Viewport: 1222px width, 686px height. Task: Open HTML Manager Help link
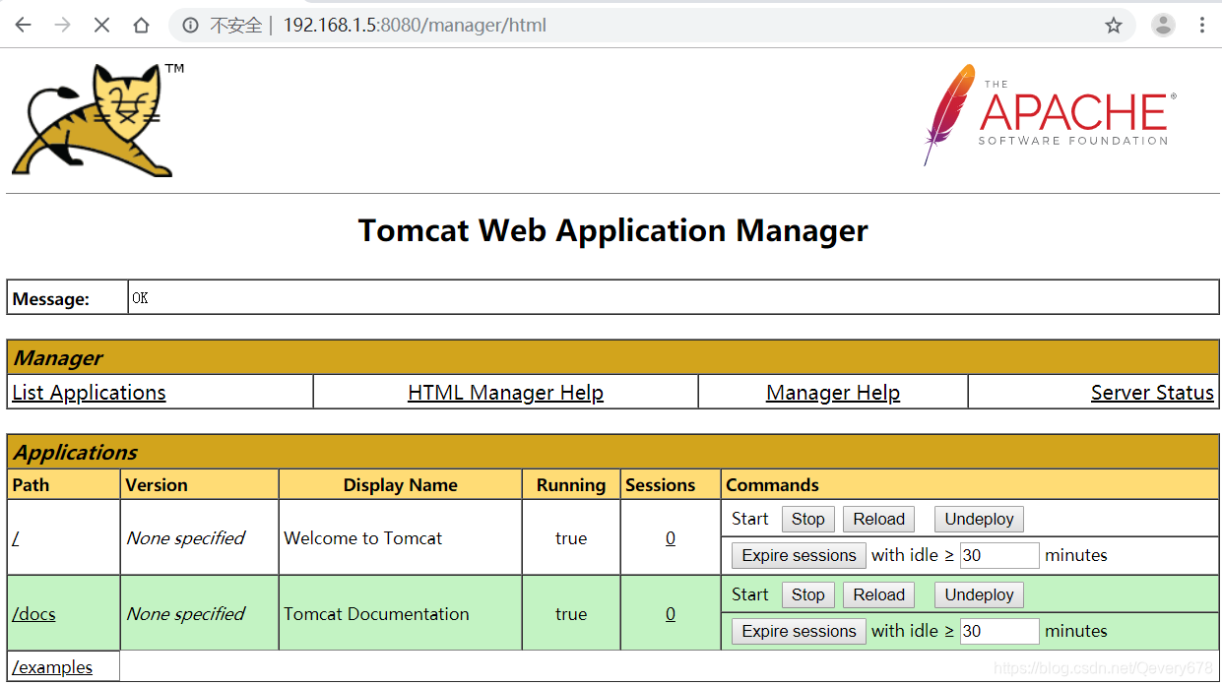[505, 393]
